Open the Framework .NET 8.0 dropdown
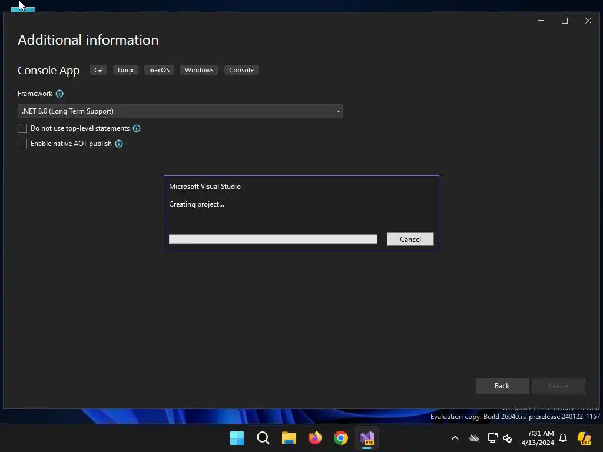603x452 pixels. point(180,111)
